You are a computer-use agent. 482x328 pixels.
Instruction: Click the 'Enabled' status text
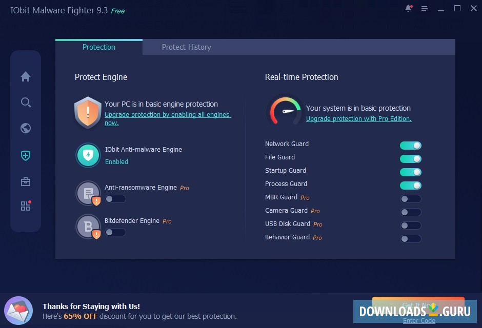tap(116, 161)
